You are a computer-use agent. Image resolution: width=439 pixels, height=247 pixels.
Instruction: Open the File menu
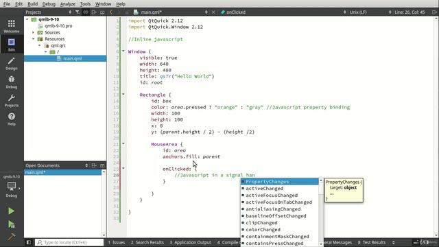6,4
